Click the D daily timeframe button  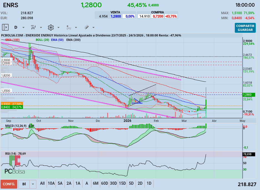pyautogui.click(x=16, y=27)
